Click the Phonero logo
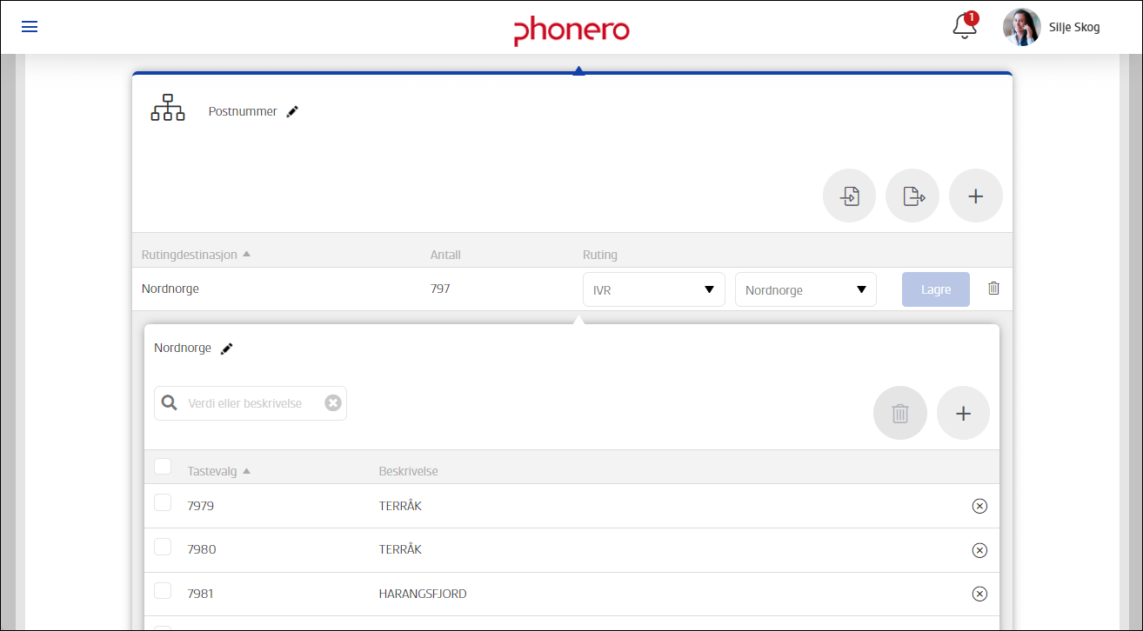Image resolution: width=1143 pixels, height=631 pixels. click(x=571, y=30)
